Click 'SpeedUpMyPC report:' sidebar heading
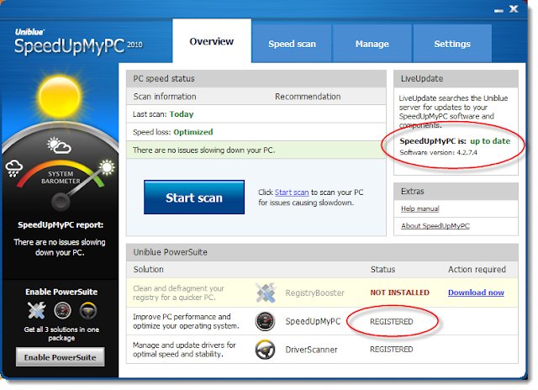The image size is (538, 390). pyautogui.click(x=61, y=225)
